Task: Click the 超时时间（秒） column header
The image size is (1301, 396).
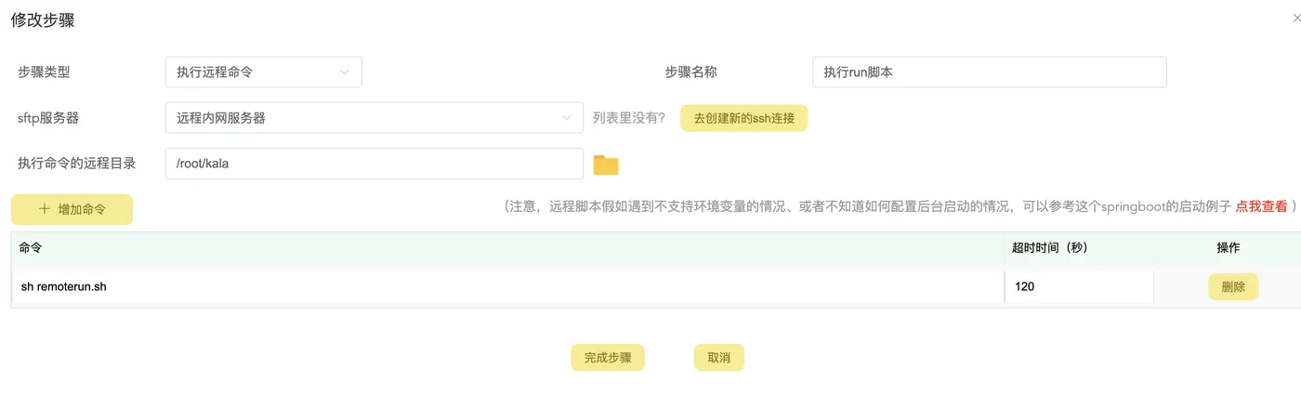Action: click(x=1050, y=248)
